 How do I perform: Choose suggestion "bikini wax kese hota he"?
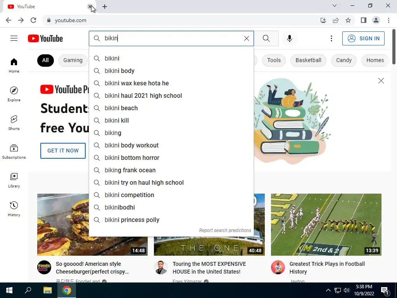[x=171, y=83]
